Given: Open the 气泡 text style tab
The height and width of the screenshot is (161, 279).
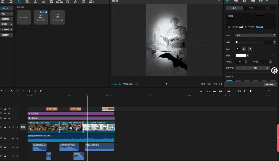Looking at the screenshot, I should point(251,8).
